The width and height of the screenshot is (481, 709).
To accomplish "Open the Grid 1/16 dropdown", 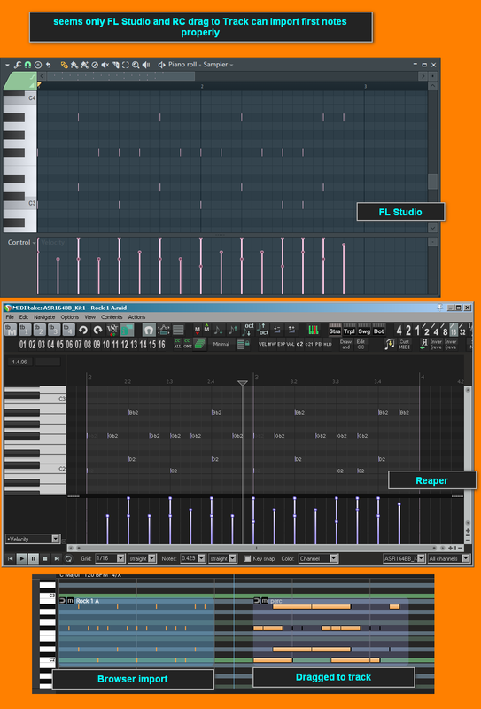I will coord(110,559).
